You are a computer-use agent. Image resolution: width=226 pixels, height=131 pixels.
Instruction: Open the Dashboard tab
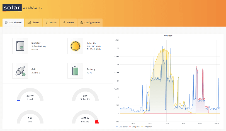13,23
